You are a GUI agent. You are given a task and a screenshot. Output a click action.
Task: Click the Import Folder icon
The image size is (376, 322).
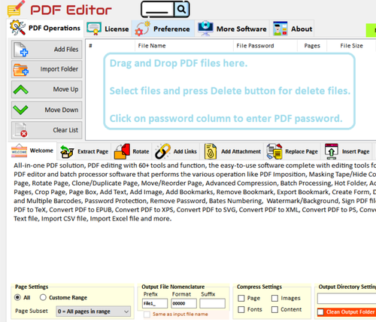[x=21, y=70]
